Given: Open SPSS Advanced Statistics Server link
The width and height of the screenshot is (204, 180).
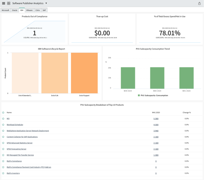Looking at the screenshot, I should tap(20, 143).
